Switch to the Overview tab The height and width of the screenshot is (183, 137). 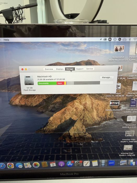click(49, 69)
